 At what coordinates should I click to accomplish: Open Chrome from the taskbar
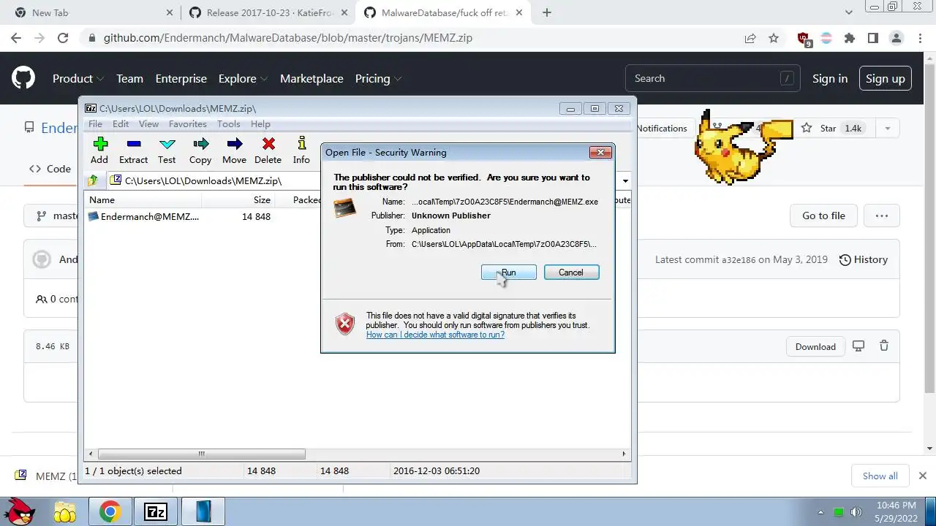(x=110, y=512)
